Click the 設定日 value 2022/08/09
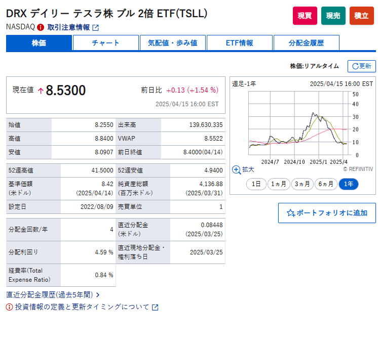Image resolution: width=378 pixels, height=348 pixels. pyautogui.click(x=97, y=207)
